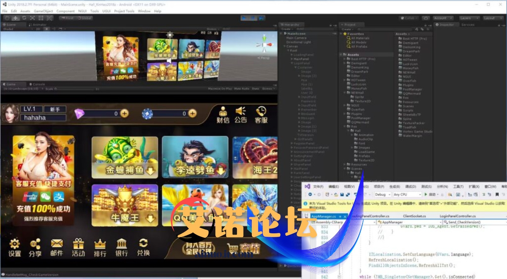Select the Hand tool in Unity toolbar
Screen dimensions: 507x279
point(7,18)
